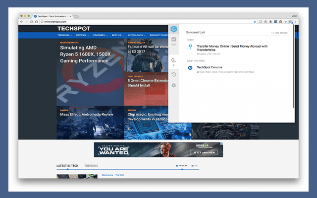Open the Reviews dropdown in the site nav
Viewport: 317px width, 198px height.
82,35
